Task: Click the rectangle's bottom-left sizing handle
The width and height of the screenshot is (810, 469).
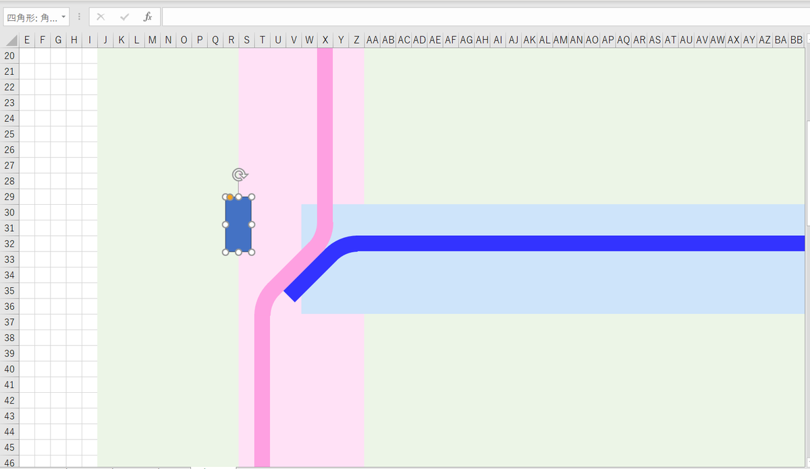Action: tap(225, 252)
